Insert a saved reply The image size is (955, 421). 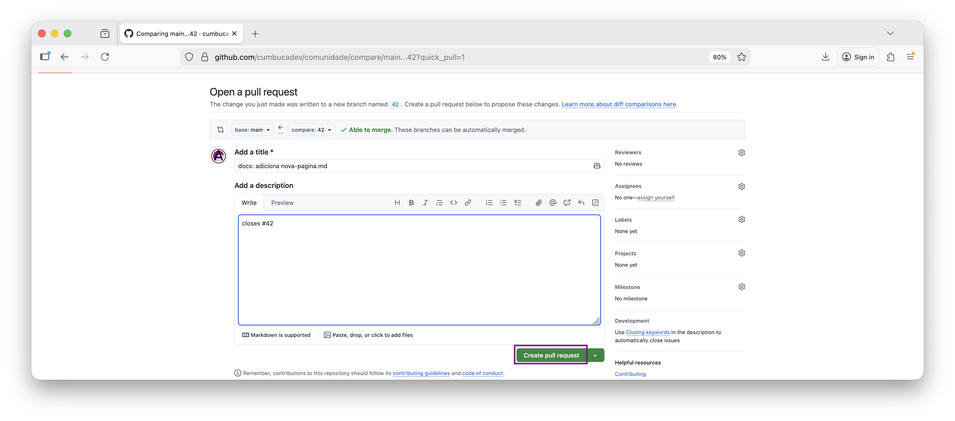(581, 202)
